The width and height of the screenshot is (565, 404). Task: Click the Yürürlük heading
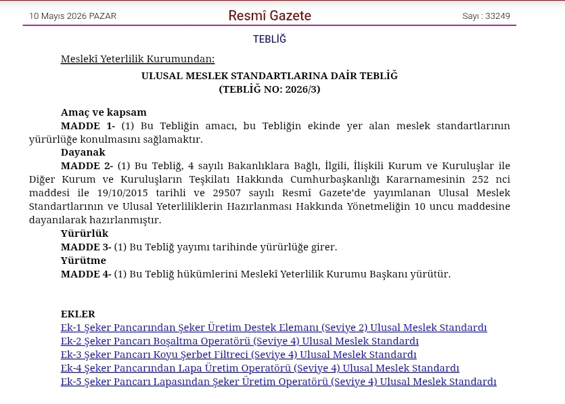point(85,233)
